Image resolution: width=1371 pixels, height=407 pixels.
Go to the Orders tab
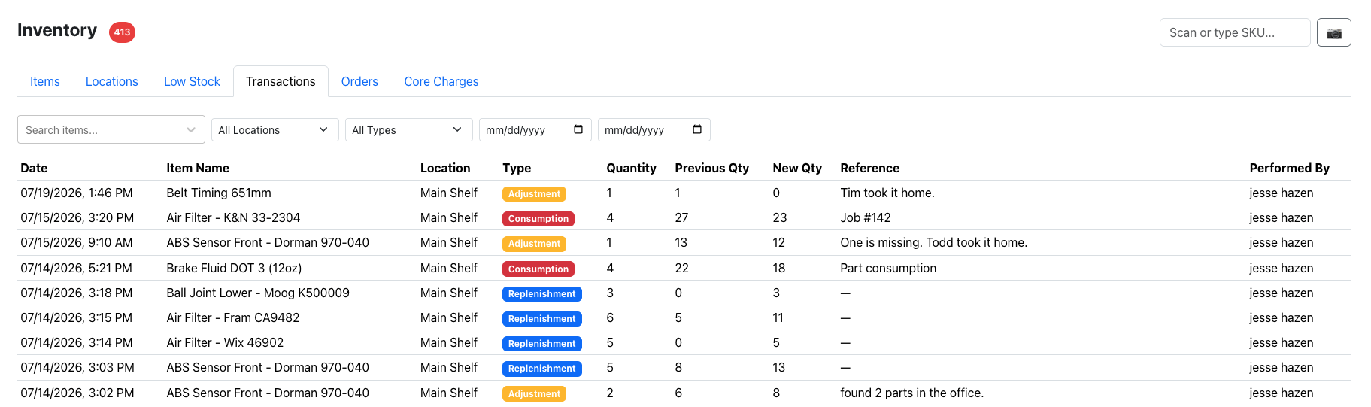359,81
